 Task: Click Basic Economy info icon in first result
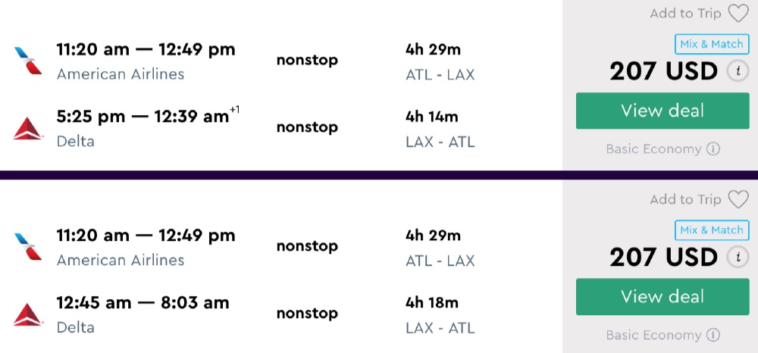coord(713,149)
